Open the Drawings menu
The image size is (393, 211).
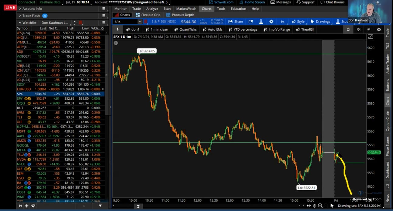click(x=320, y=22)
